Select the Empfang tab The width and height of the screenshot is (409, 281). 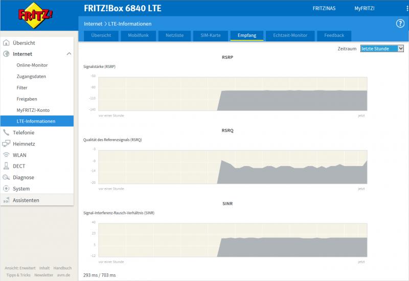[x=247, y=35]
